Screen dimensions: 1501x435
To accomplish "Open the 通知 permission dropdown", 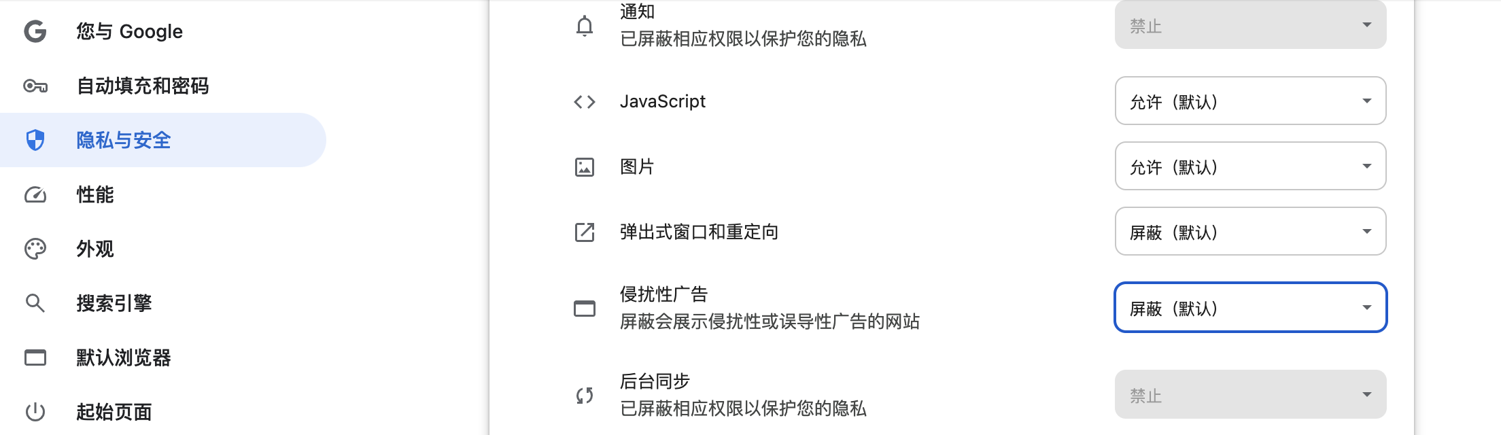I will [1250, 26].
